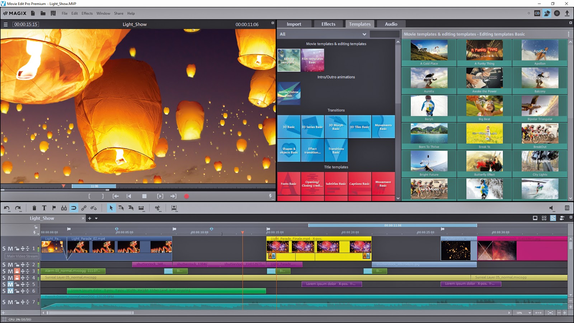The height and width of the screenshot is (323, 574).
Task: Open the audio mixer icon
Action: tap(567, 208)
